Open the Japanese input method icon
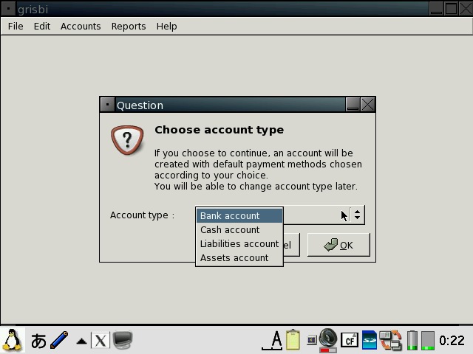 click(38, 340)
